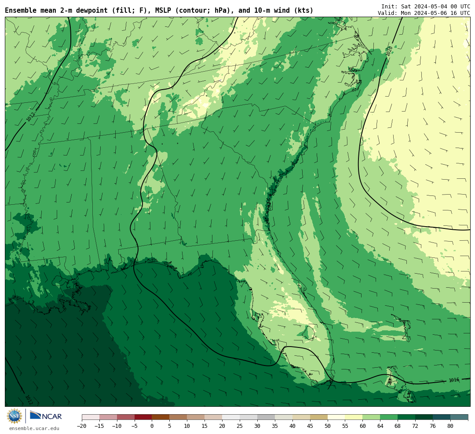Pick the colorbar swatch between 15 and 20
The width and height of the screenshot is (475, 434).
[x=213, y=417]
